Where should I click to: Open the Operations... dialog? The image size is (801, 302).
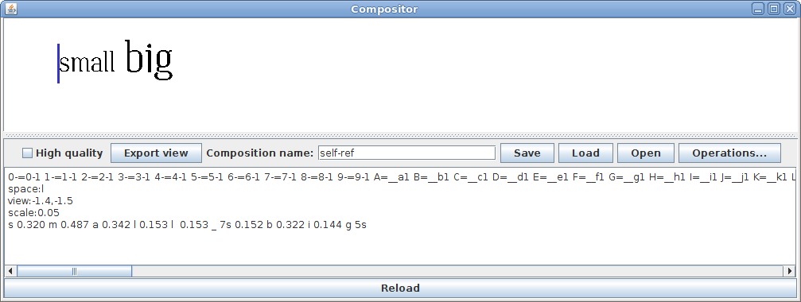click(729, 153)
